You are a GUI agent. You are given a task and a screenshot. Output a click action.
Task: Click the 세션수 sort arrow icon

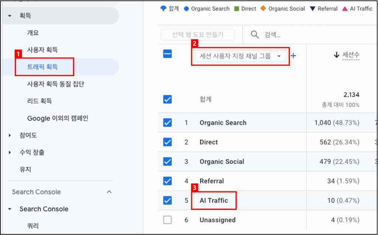click(336, 55)
